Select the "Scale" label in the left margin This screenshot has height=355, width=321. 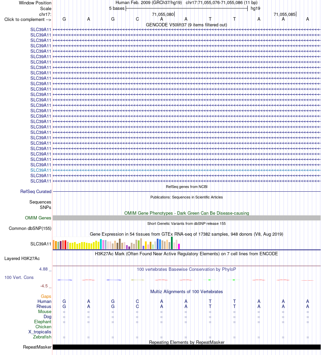click(x=46, y=8)
